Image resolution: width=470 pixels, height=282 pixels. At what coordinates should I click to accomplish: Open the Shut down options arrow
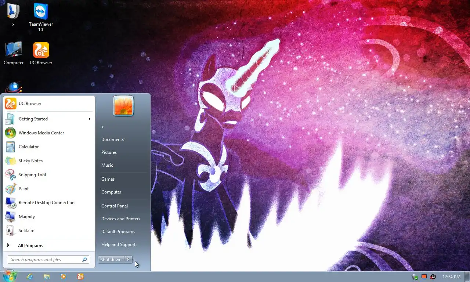[128, 260]
